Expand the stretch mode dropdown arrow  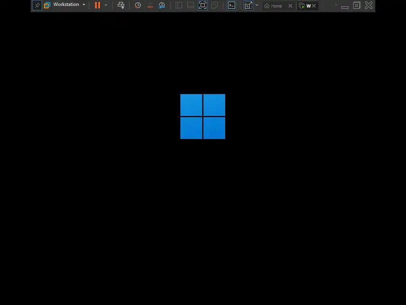[x=257, y=5]
